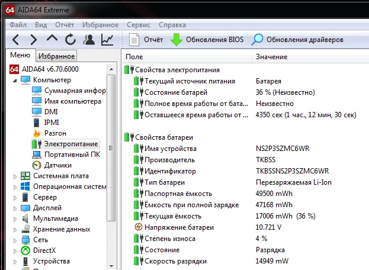Click the Системная плата motherboard icon
Screen dimensions: 369x270
pyautogui.click(x=25, y=176)
